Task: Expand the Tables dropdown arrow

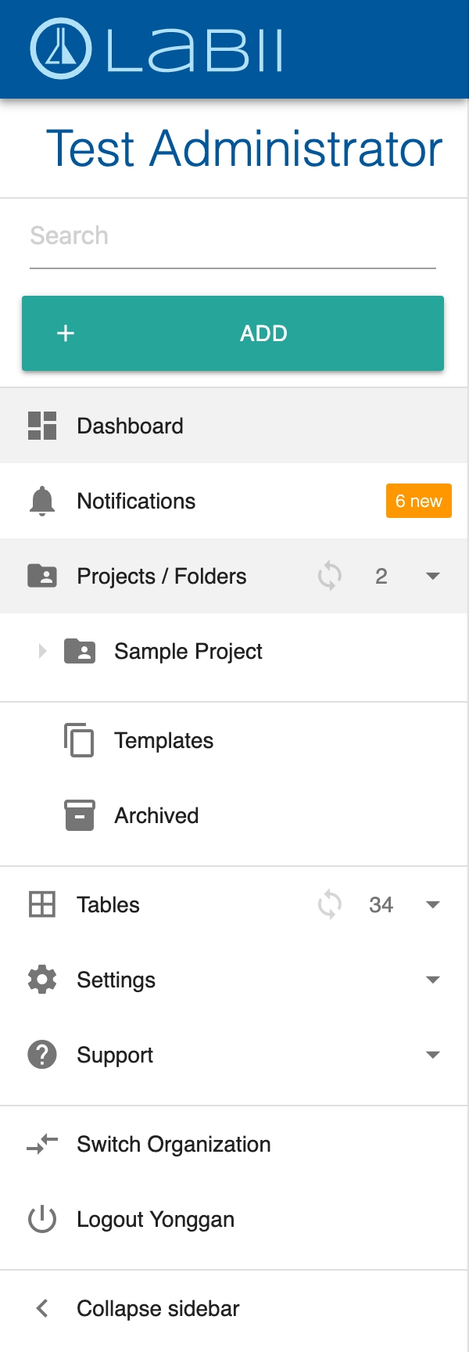Action: 433,904
